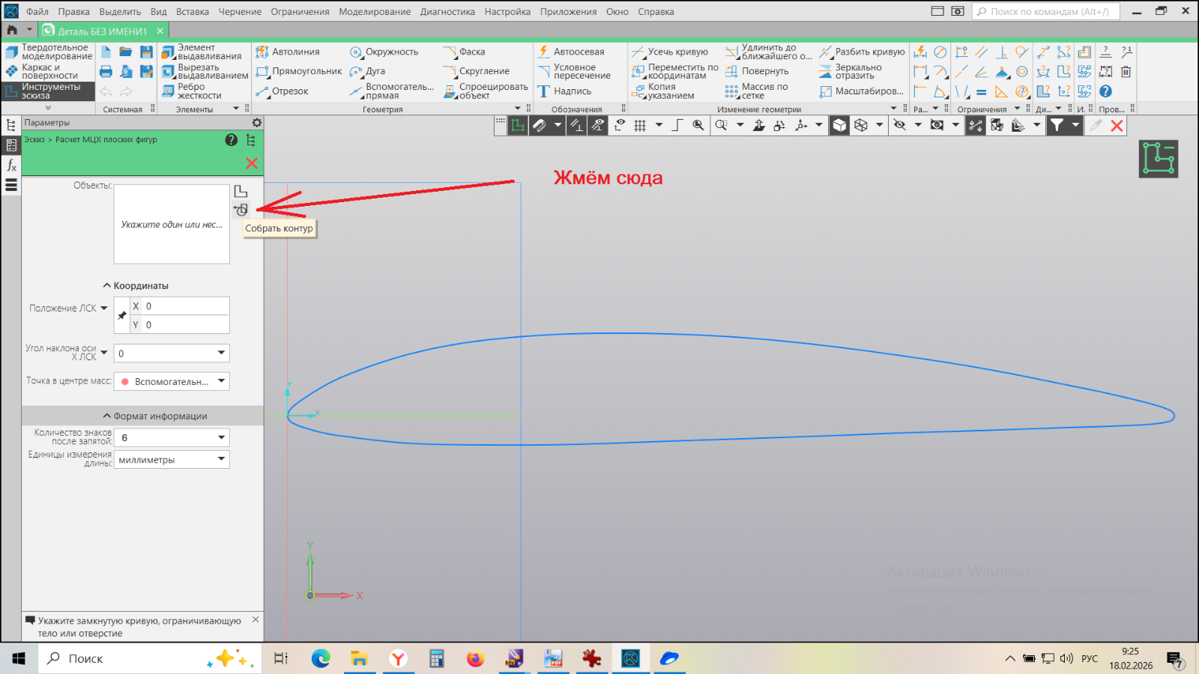Toggle the grid display in view toolbar

tap(640, 126)
